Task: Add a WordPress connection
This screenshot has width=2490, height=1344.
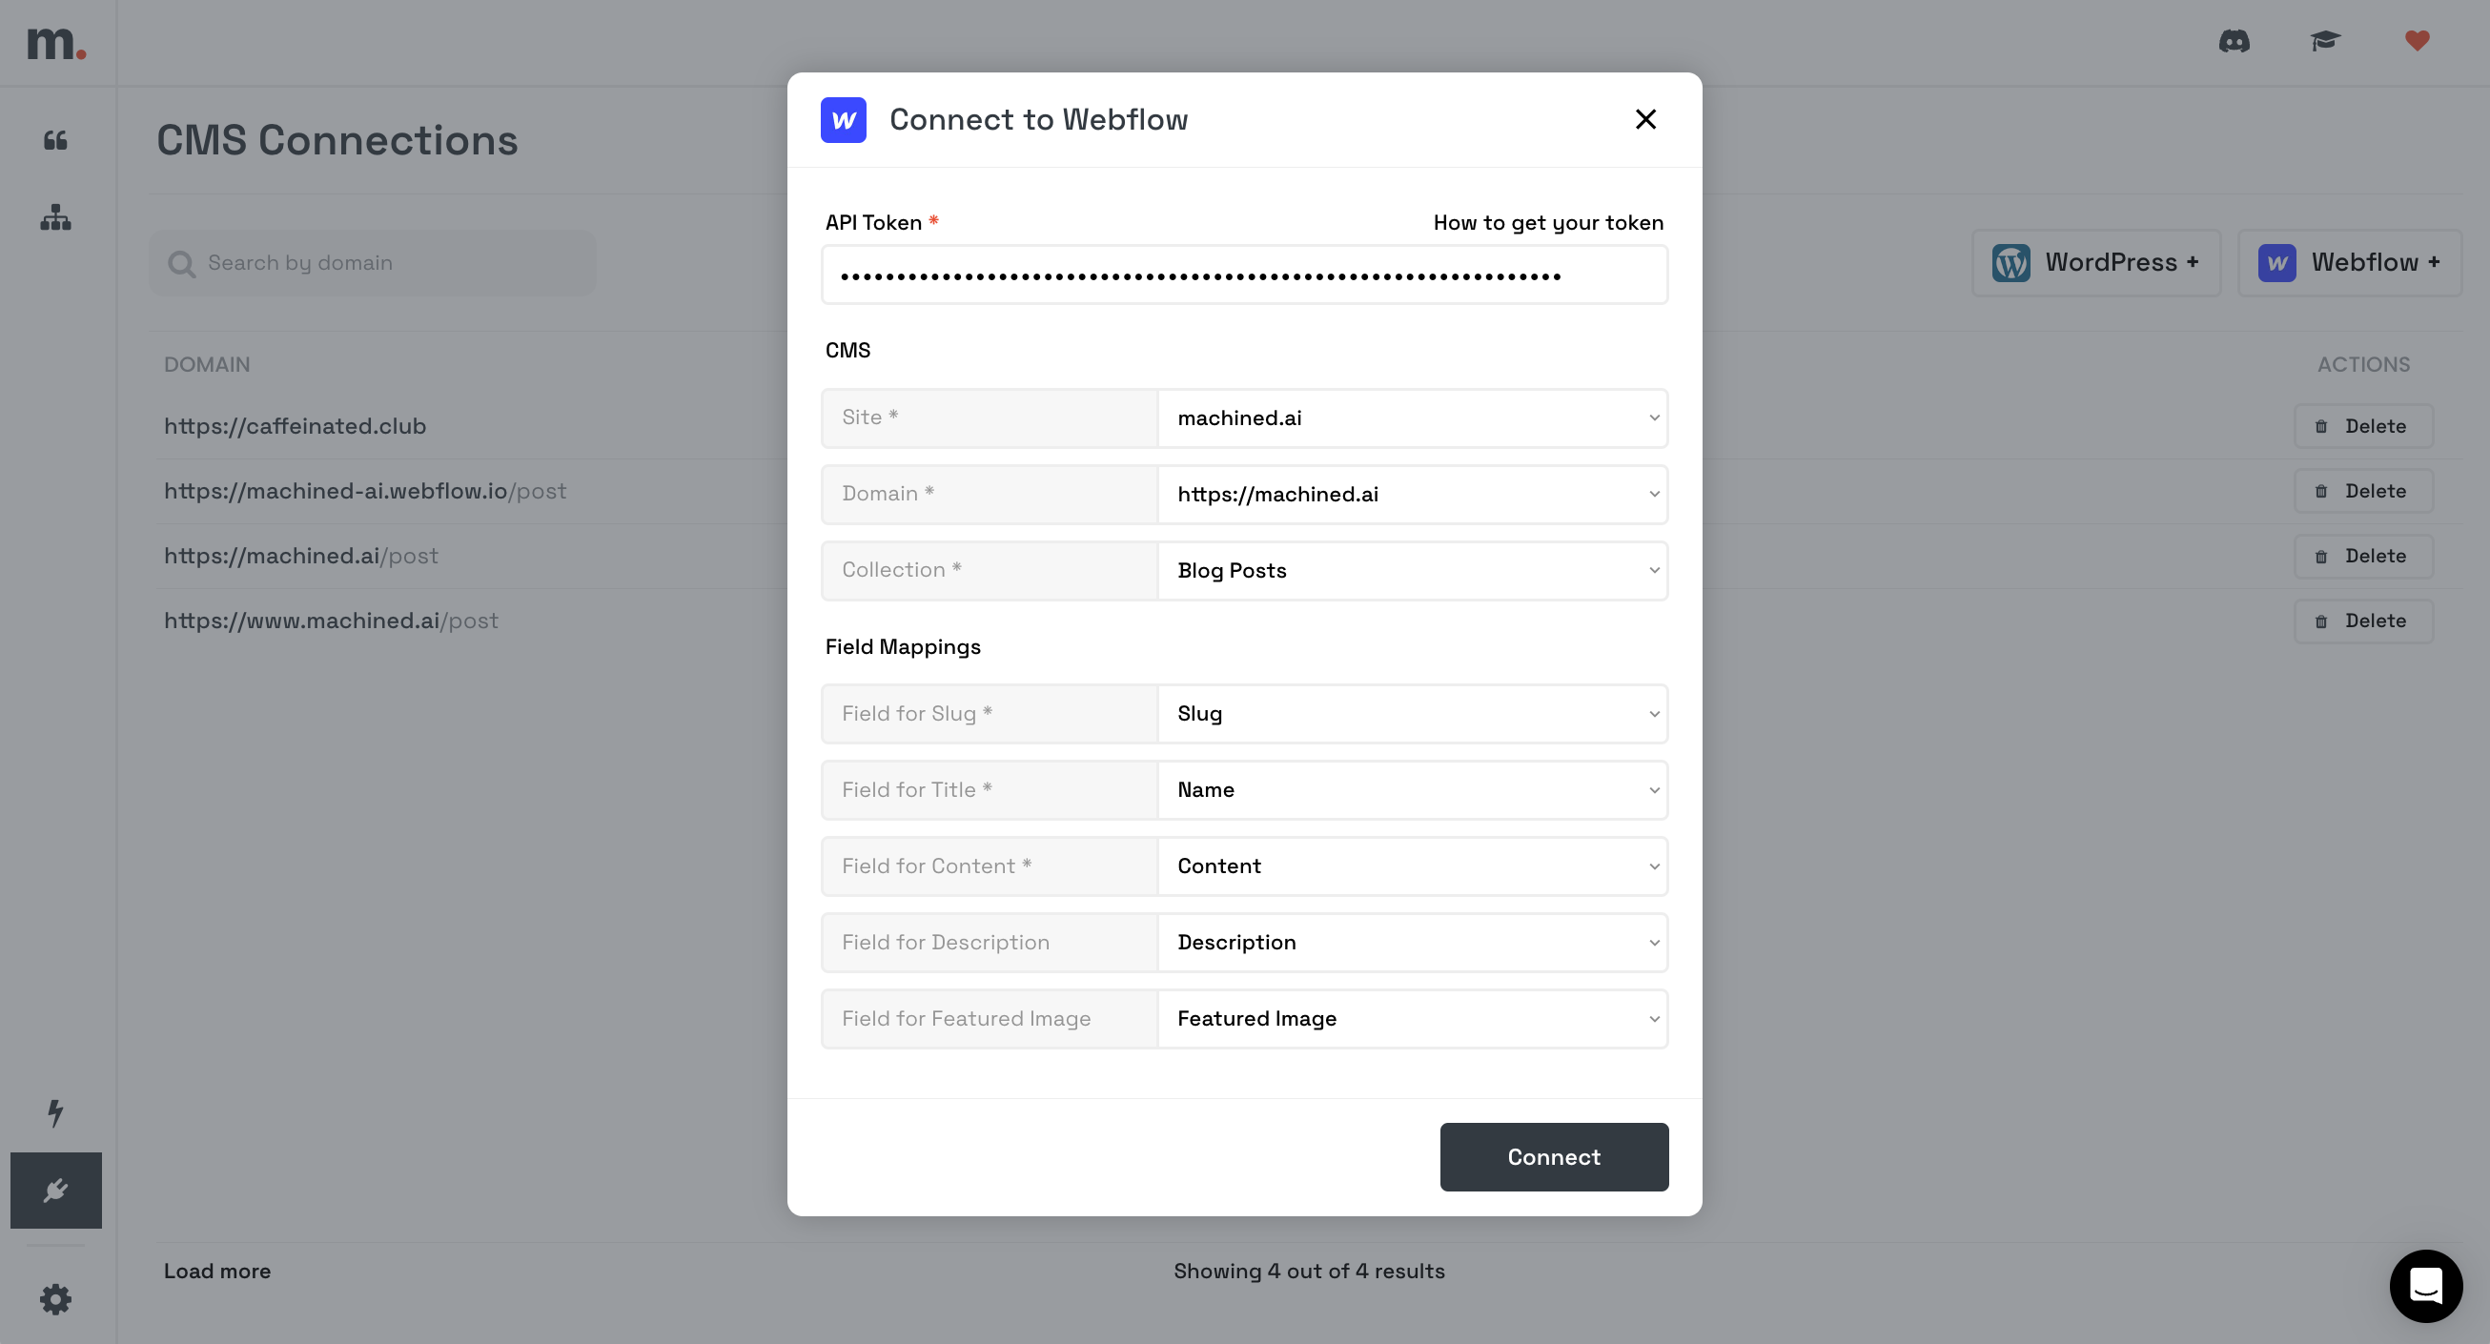Action: pos(2095,263)
